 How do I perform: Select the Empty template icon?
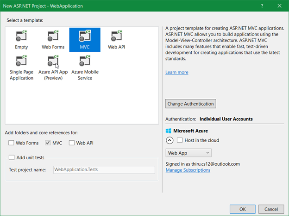(21, 36)
